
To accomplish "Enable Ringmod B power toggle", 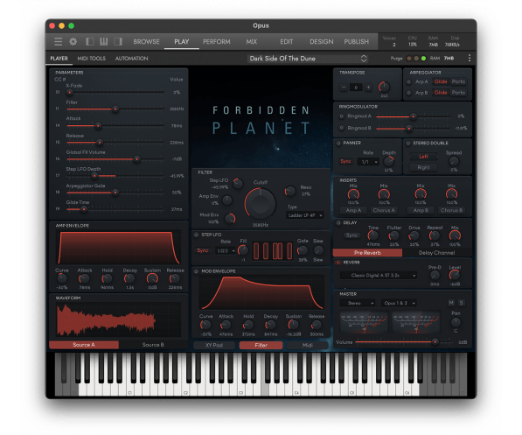I will coord(342,128).
